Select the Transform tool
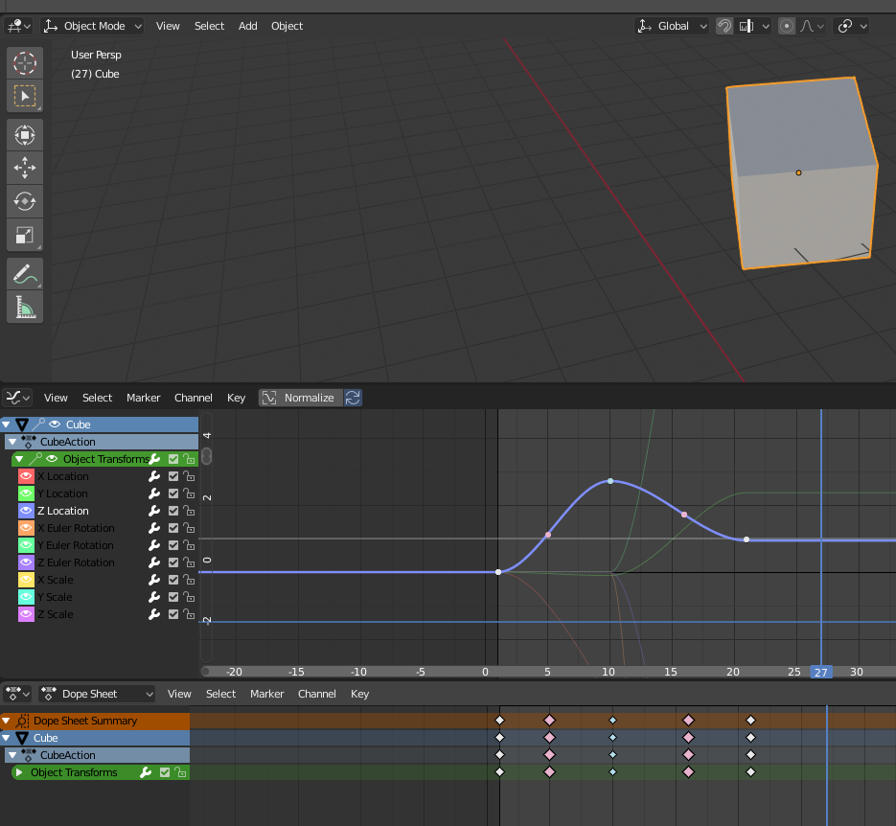 click(25, 135)
